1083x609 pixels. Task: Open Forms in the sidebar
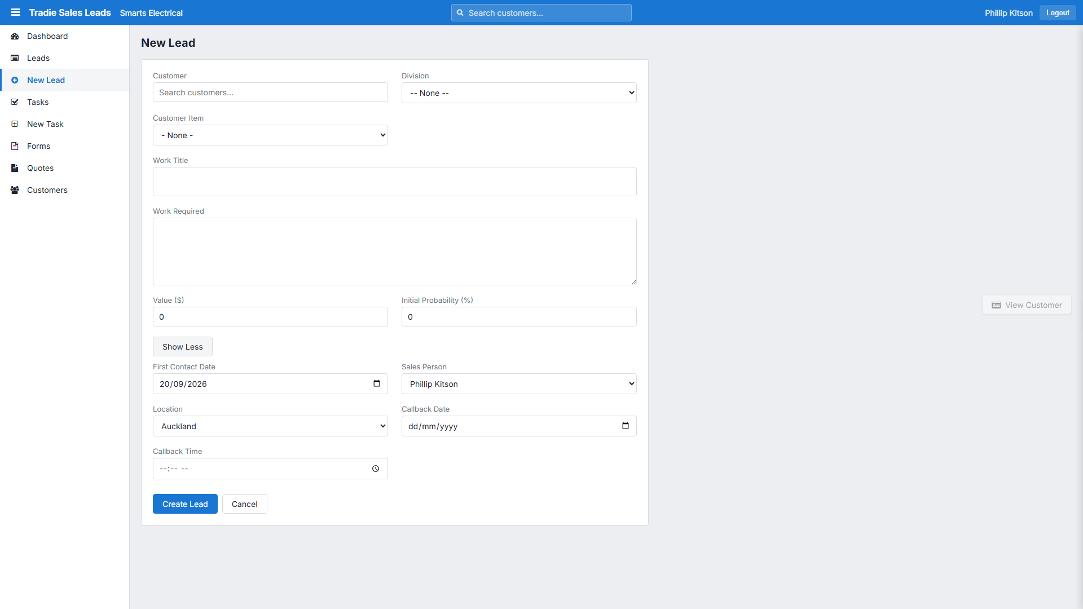pos(64,146)
